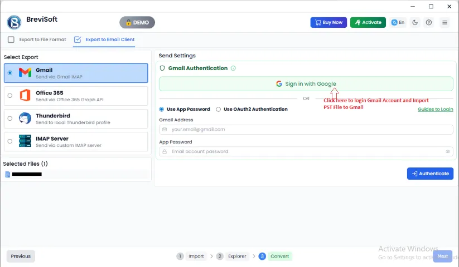The height and width of the screenshot is (267, 459).
Task: Click the Previous button
Action: point(21,256)
